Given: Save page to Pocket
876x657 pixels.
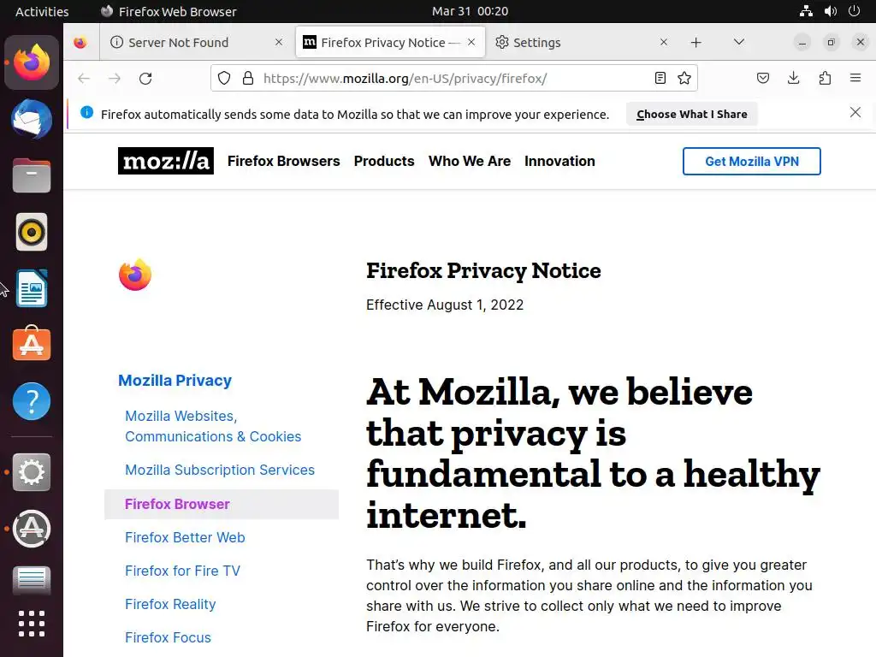Looking at the screenshot, I should point(762,78).
